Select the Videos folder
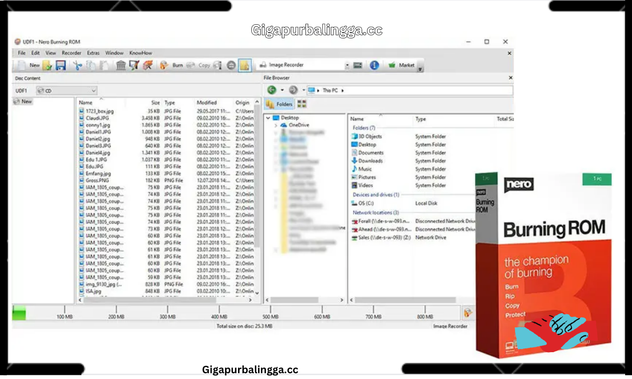 point(362,185)
